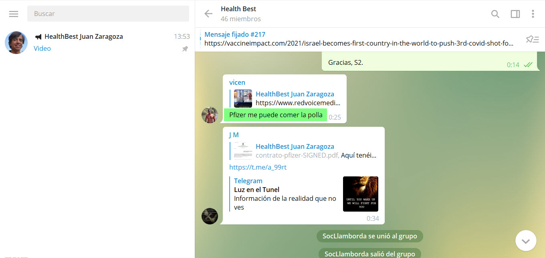The height and width of the screenshot is (258, 545).
Task: Open the https://t.me/a_99rt link
Action: (258, 167)
